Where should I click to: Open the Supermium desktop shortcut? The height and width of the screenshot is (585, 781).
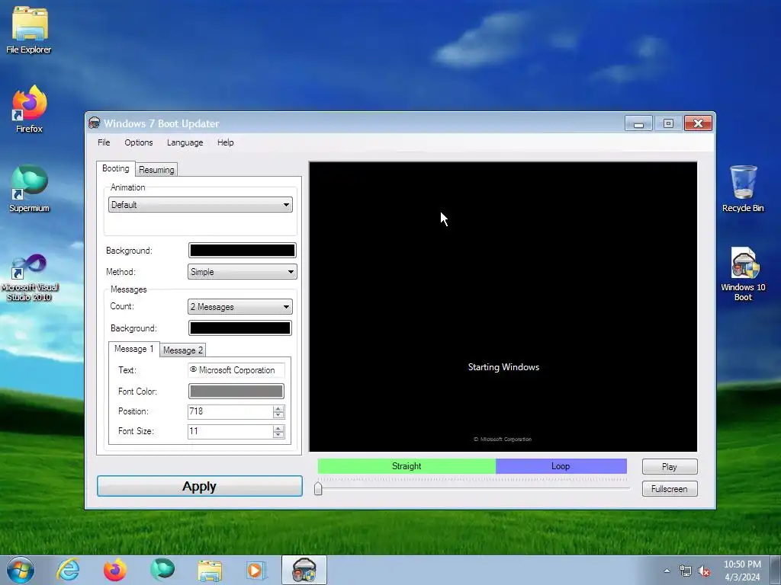[30, 189]
